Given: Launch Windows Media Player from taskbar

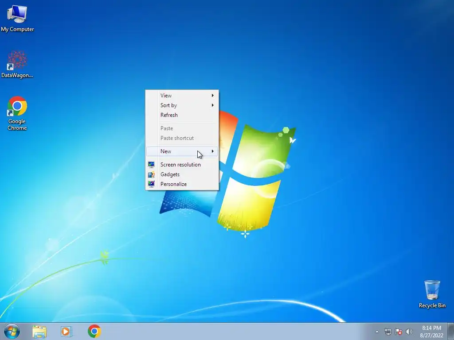Looking at the screenshot, I should coord(67,332).
